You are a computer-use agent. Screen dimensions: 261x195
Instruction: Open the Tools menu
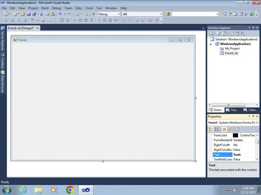tap(89, 8)
